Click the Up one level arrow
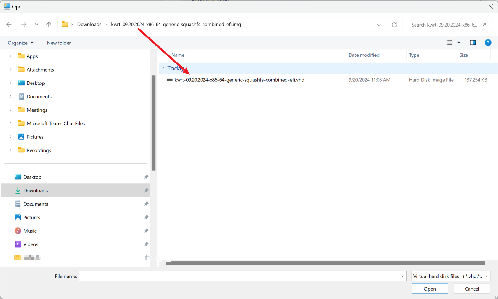Screen dimensions: 498x299 pyautogui.click(x=49, y=25)
